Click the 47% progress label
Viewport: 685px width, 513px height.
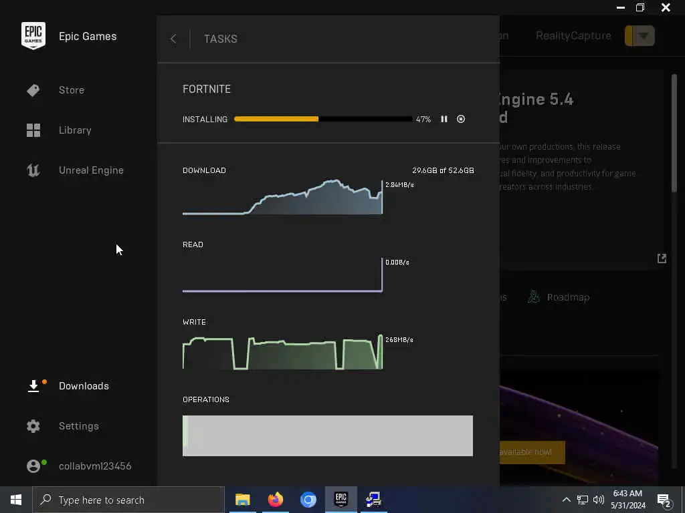click(423, 120)
